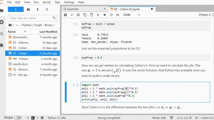Navigate to Python breadcrumb folder

coord(27,25)
